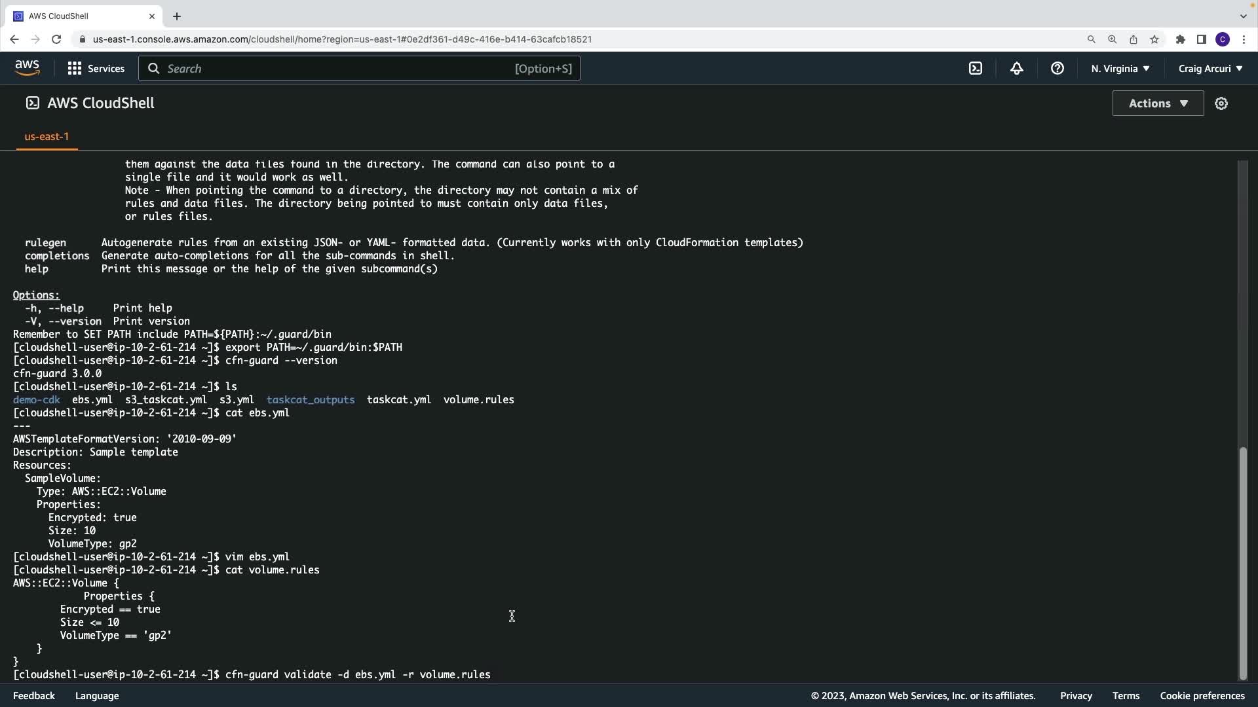This screenshot has width=1258, height=707.
Task: Open the Feedback link in the footer
Action: [x=34, y=696]
